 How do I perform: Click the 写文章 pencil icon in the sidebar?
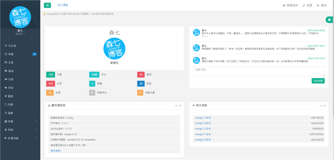point(5,46)
